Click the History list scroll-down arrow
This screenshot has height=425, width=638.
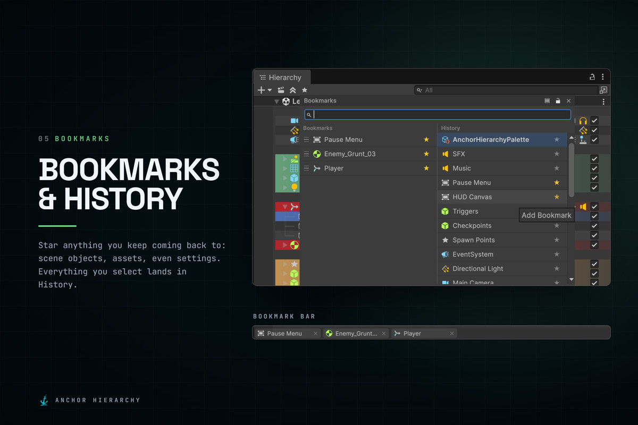pyautogui.click(x=572, y=279)
